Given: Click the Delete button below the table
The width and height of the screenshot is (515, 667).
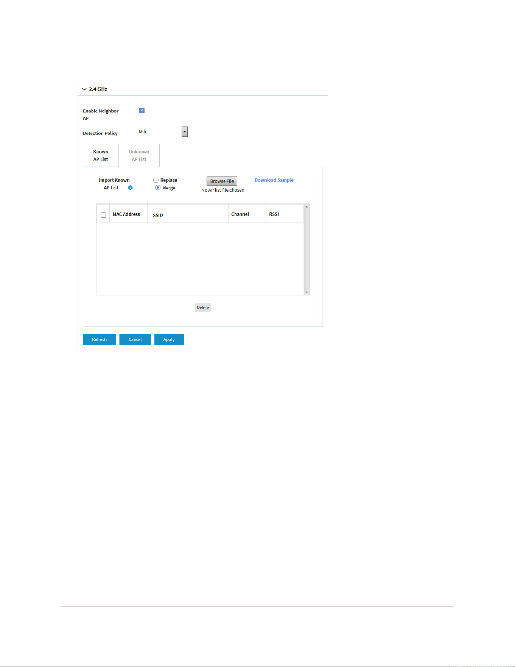Looking at the screenshot, I should point(203,308).
